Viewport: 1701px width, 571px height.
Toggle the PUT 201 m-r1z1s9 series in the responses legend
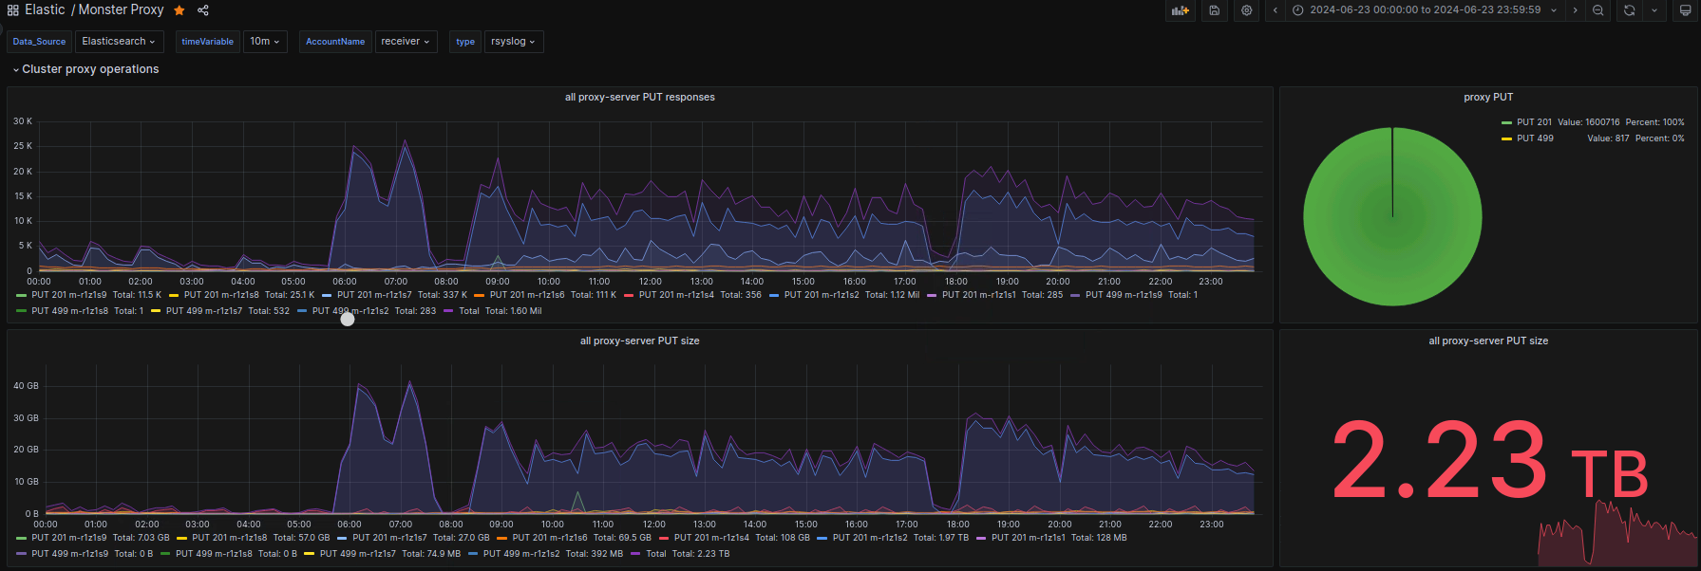coord(69,295)
